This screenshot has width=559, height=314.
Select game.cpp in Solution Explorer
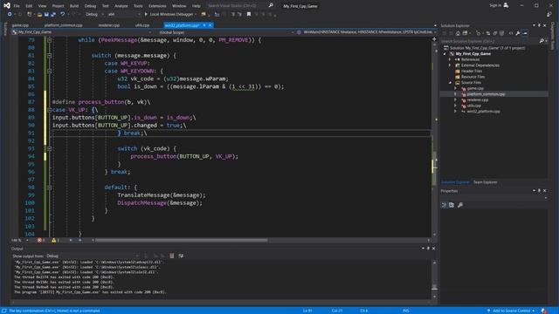475,88
